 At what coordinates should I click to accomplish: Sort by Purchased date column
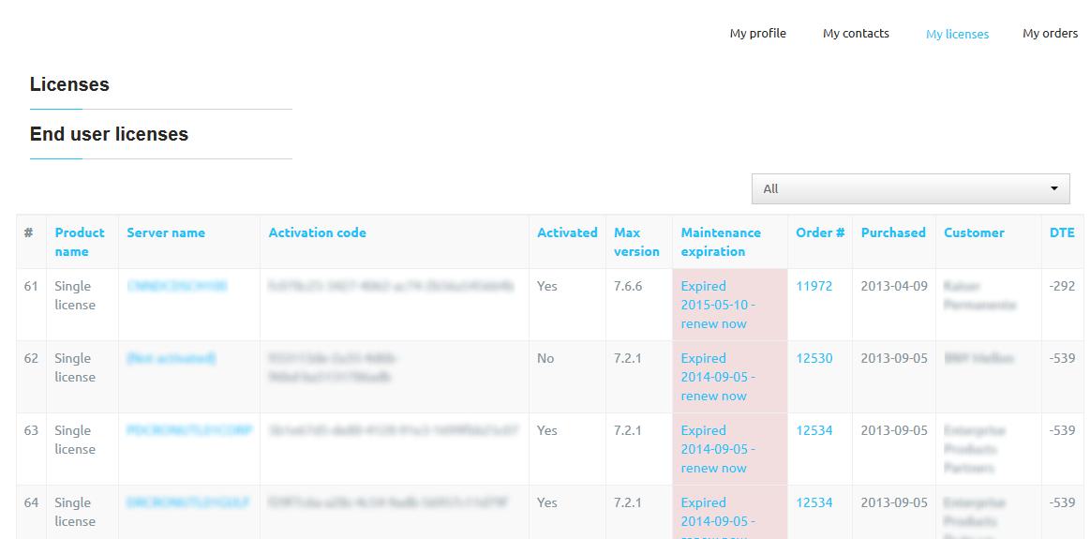point(893,232)
